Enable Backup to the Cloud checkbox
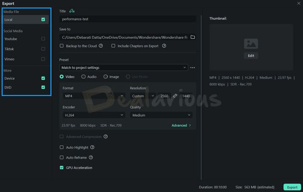 [61, 46]
